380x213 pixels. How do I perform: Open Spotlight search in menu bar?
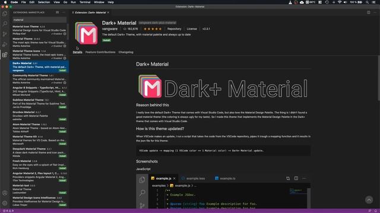tap(367, 2)
